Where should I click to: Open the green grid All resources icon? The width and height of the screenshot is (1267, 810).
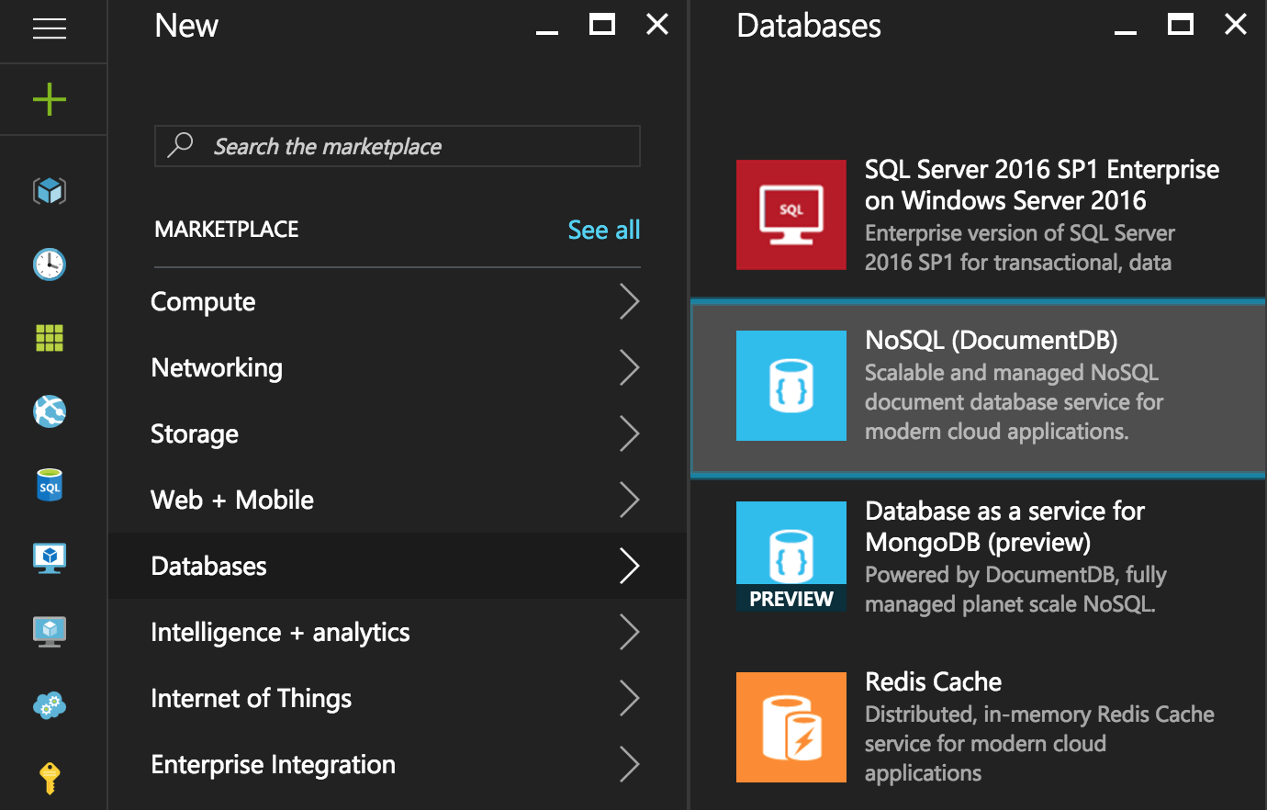[x=50, y=338]
